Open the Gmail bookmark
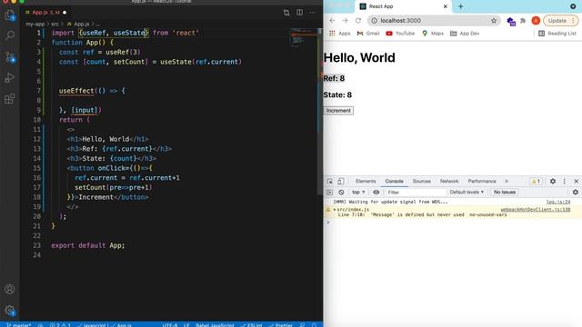 coord(368,34)
